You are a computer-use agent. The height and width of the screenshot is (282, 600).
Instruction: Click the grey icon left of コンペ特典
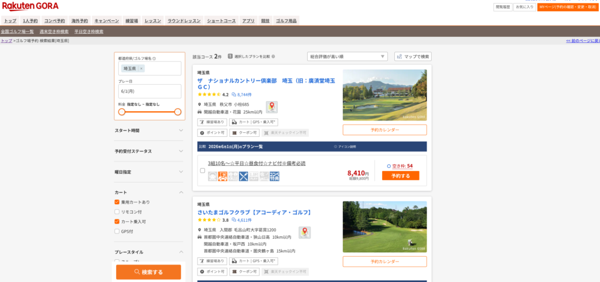pos(264,177)
